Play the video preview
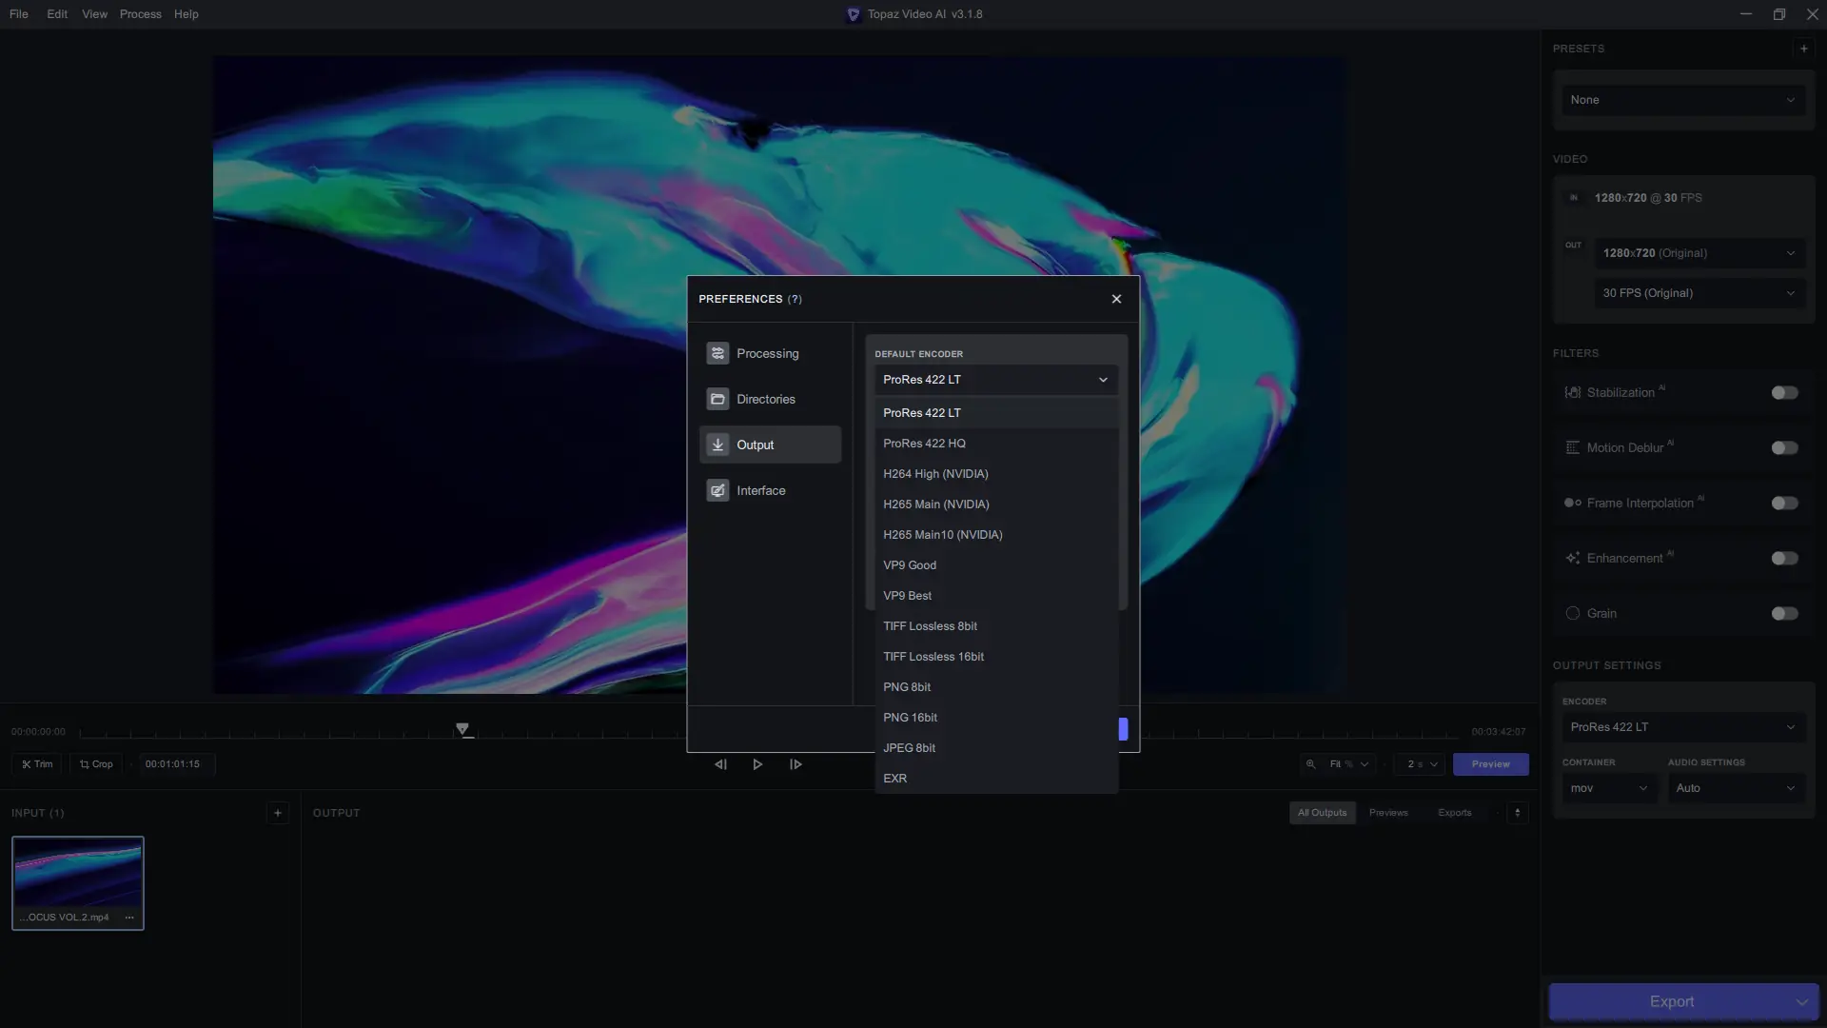This screenshot has width=1827, height=1028. 757,764
